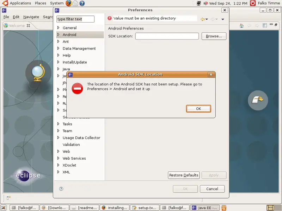282x211 pixels.
Task: Click the globe Overview icon on Welcome page
Action: pos(38,73)
